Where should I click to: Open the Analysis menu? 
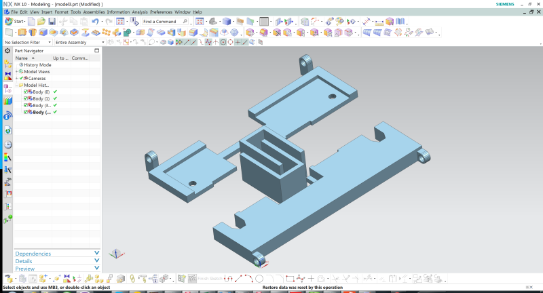pos(140,12)
